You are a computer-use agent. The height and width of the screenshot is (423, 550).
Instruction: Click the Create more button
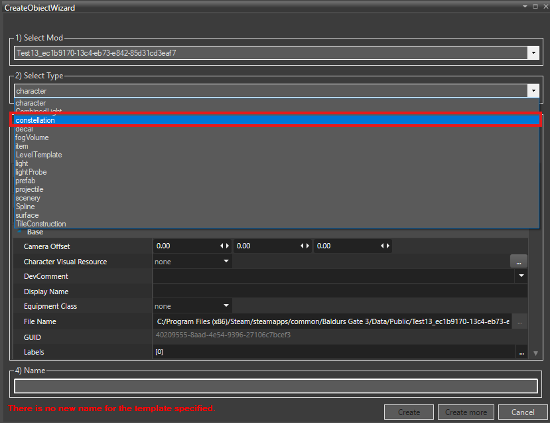pos(466,412)
